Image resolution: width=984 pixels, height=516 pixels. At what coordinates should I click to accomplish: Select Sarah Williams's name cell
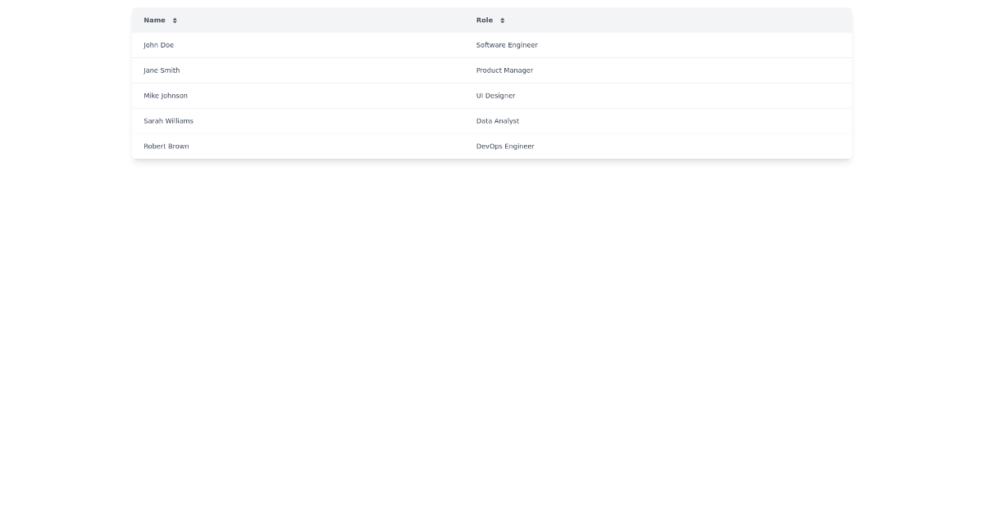tap(168, 121)
